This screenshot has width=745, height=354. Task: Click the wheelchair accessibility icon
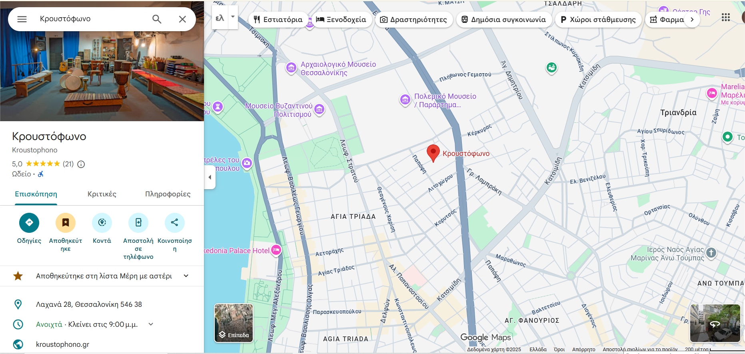coord(41,174)
